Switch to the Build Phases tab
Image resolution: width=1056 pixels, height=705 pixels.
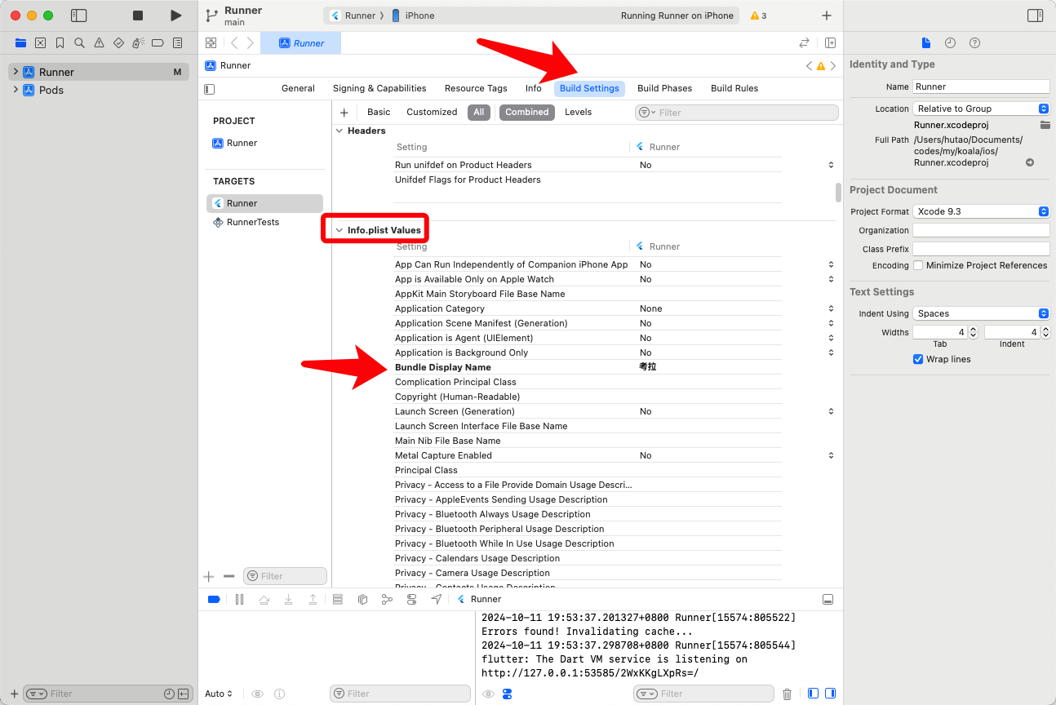(664, 88)
